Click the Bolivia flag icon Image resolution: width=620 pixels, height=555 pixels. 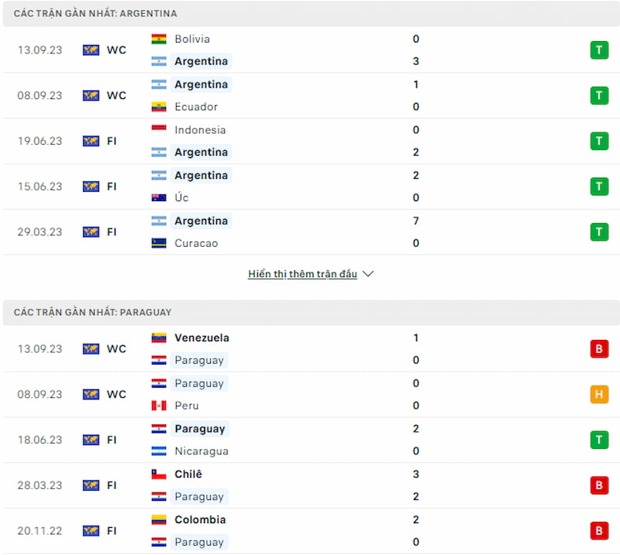[x=159, y=39]
